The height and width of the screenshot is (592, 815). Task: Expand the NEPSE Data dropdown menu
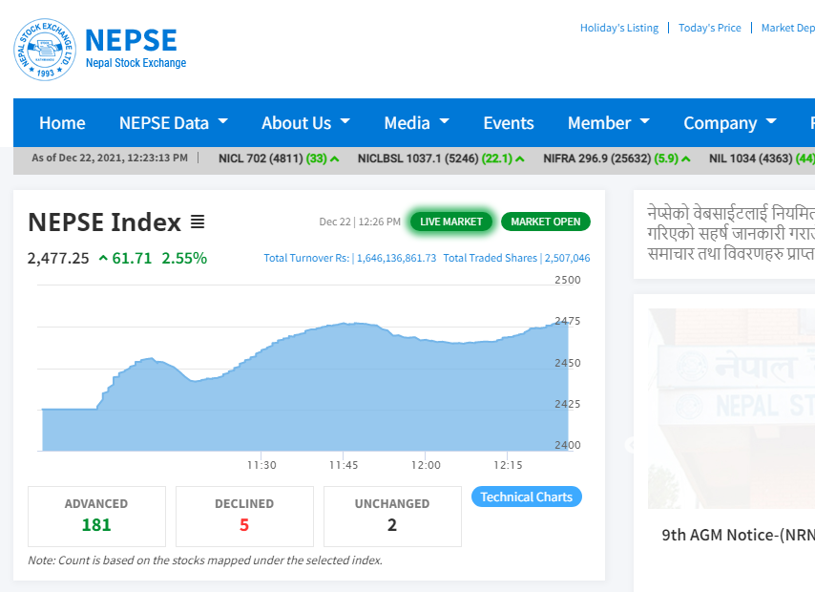pos(174,123)
